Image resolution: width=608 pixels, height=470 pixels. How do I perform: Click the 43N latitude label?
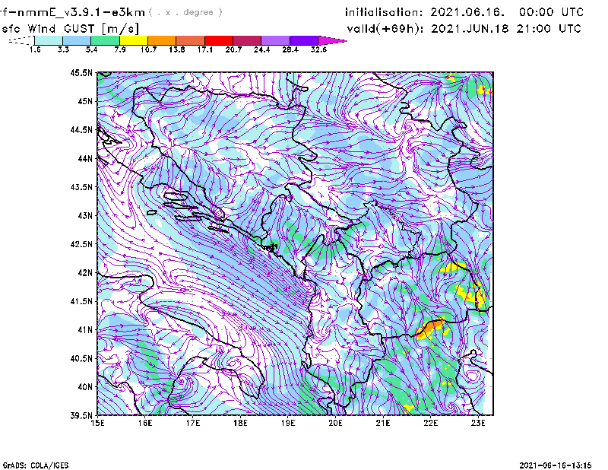(85, 215)
